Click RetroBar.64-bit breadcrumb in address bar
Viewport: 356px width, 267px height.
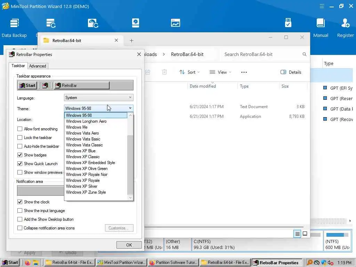[187, 54]
